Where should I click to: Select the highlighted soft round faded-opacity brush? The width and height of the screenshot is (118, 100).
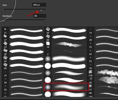66,87
